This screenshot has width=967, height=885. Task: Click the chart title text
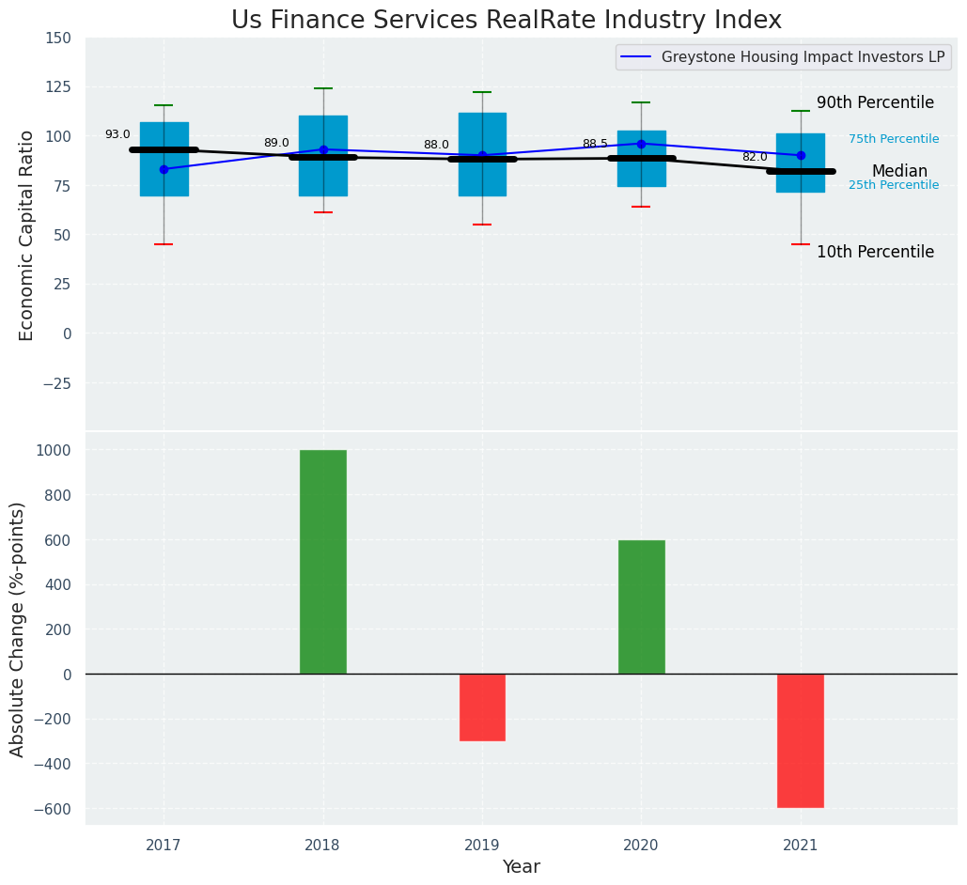click(506, 21)
